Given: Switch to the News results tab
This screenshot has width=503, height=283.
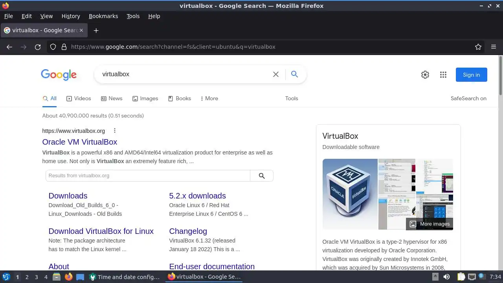Looking at the screenshot, I should point(112,99).
